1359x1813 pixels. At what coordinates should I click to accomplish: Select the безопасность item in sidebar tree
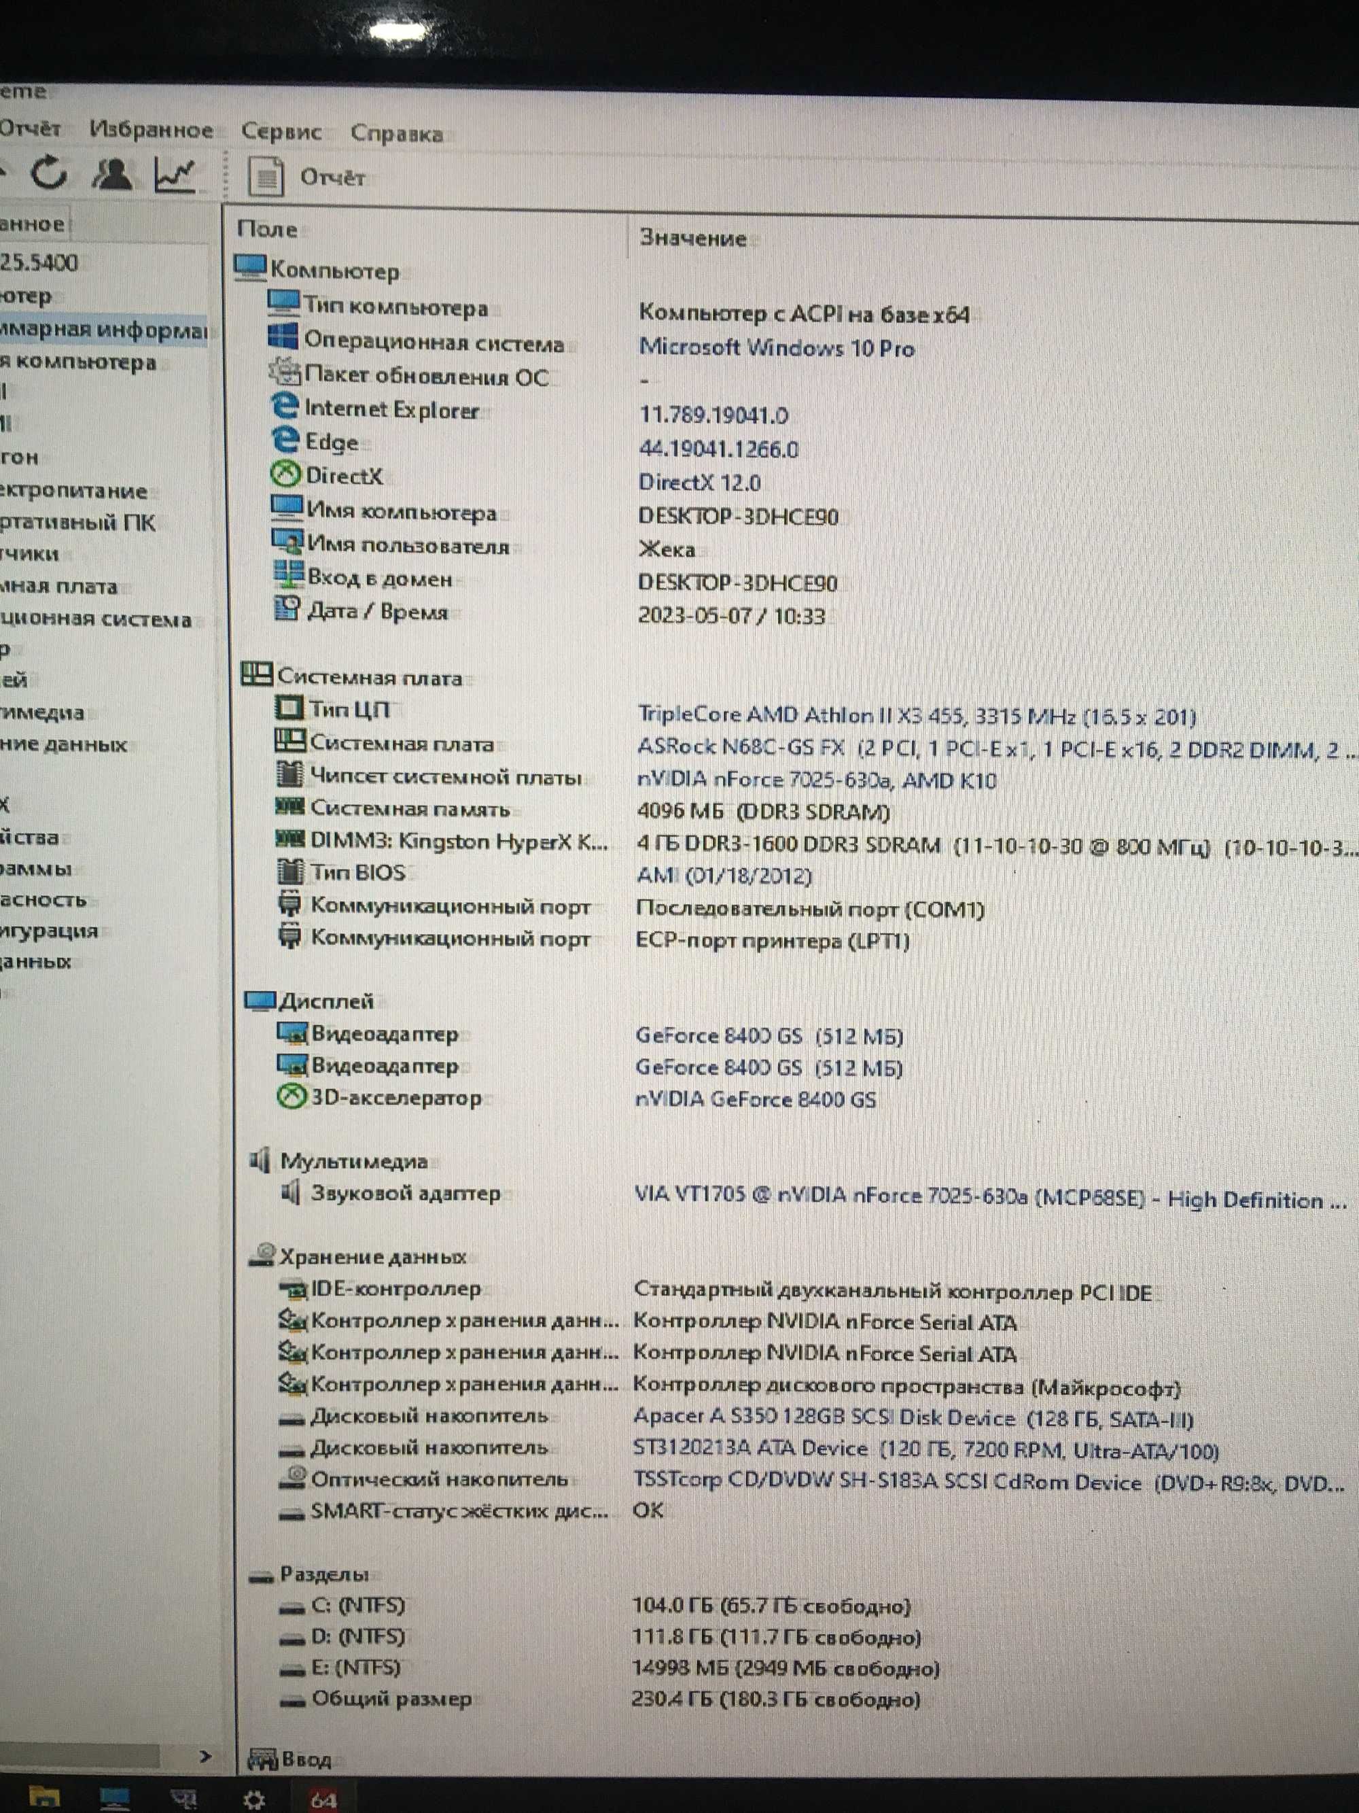[43, 899]
